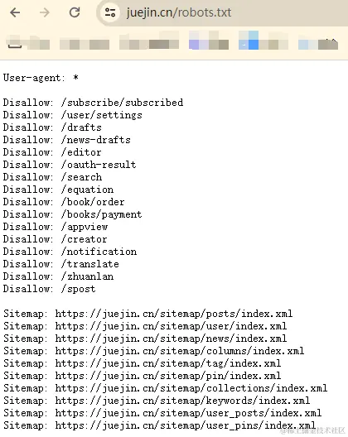Image resolution: width=348 pixels, height=437 pixels.
Task: Open the last bookmark on the bar
Action: [318, 44]
